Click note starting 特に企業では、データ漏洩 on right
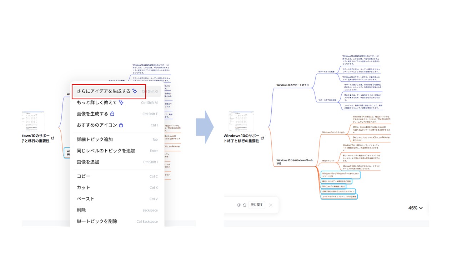 pyautogui.click(x=363, y=97)
